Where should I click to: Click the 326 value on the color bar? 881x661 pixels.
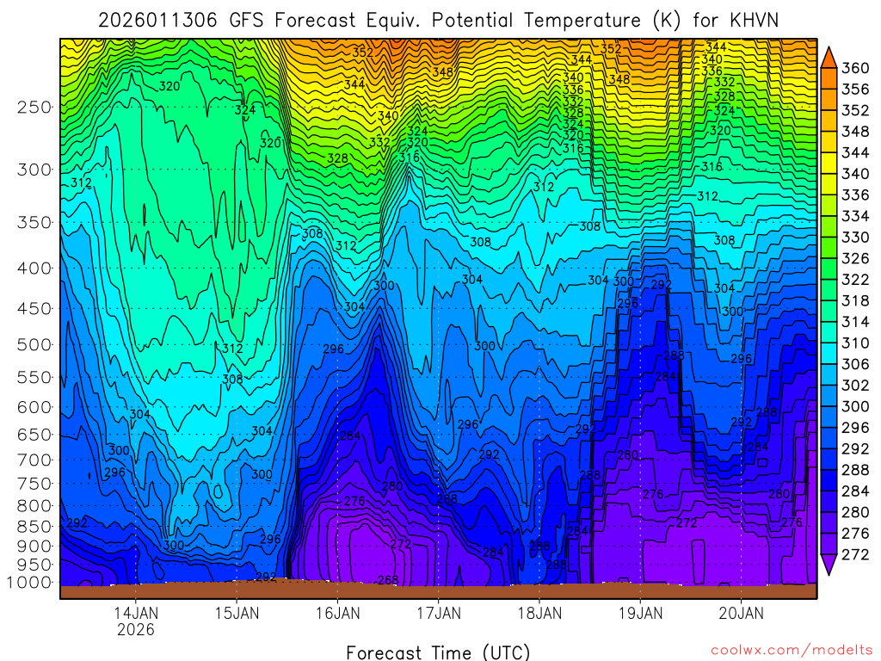coord(854,258)
